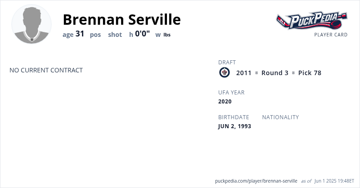360x188 pixels.
Task: Click the NATIONALITY label
Action: pyautogui.click(x=280, y=117)
